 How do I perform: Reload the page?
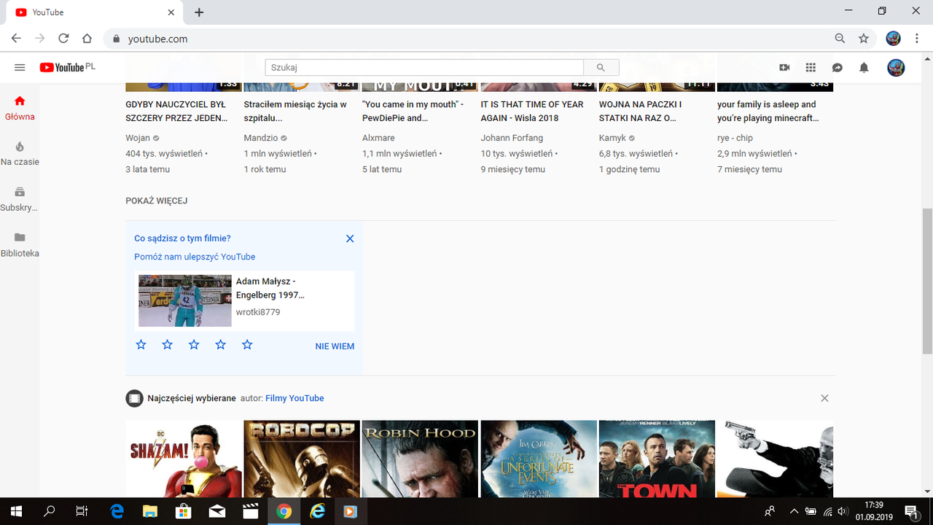click(63, 39)
